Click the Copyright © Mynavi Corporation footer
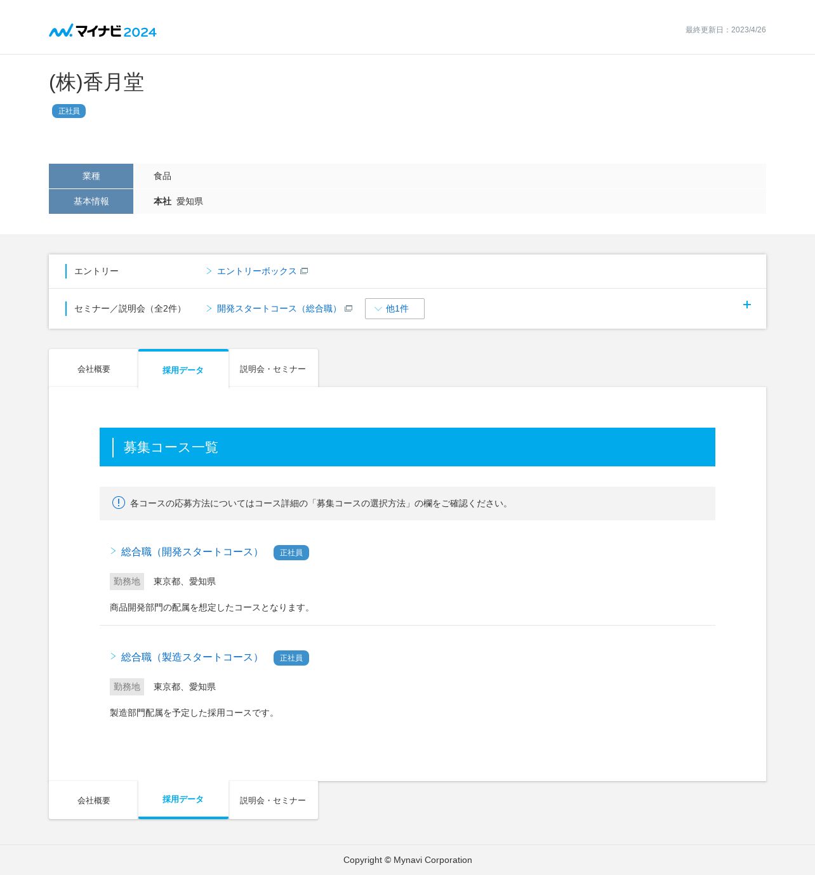This screenshot has height=875, width=815. point(407,860)
